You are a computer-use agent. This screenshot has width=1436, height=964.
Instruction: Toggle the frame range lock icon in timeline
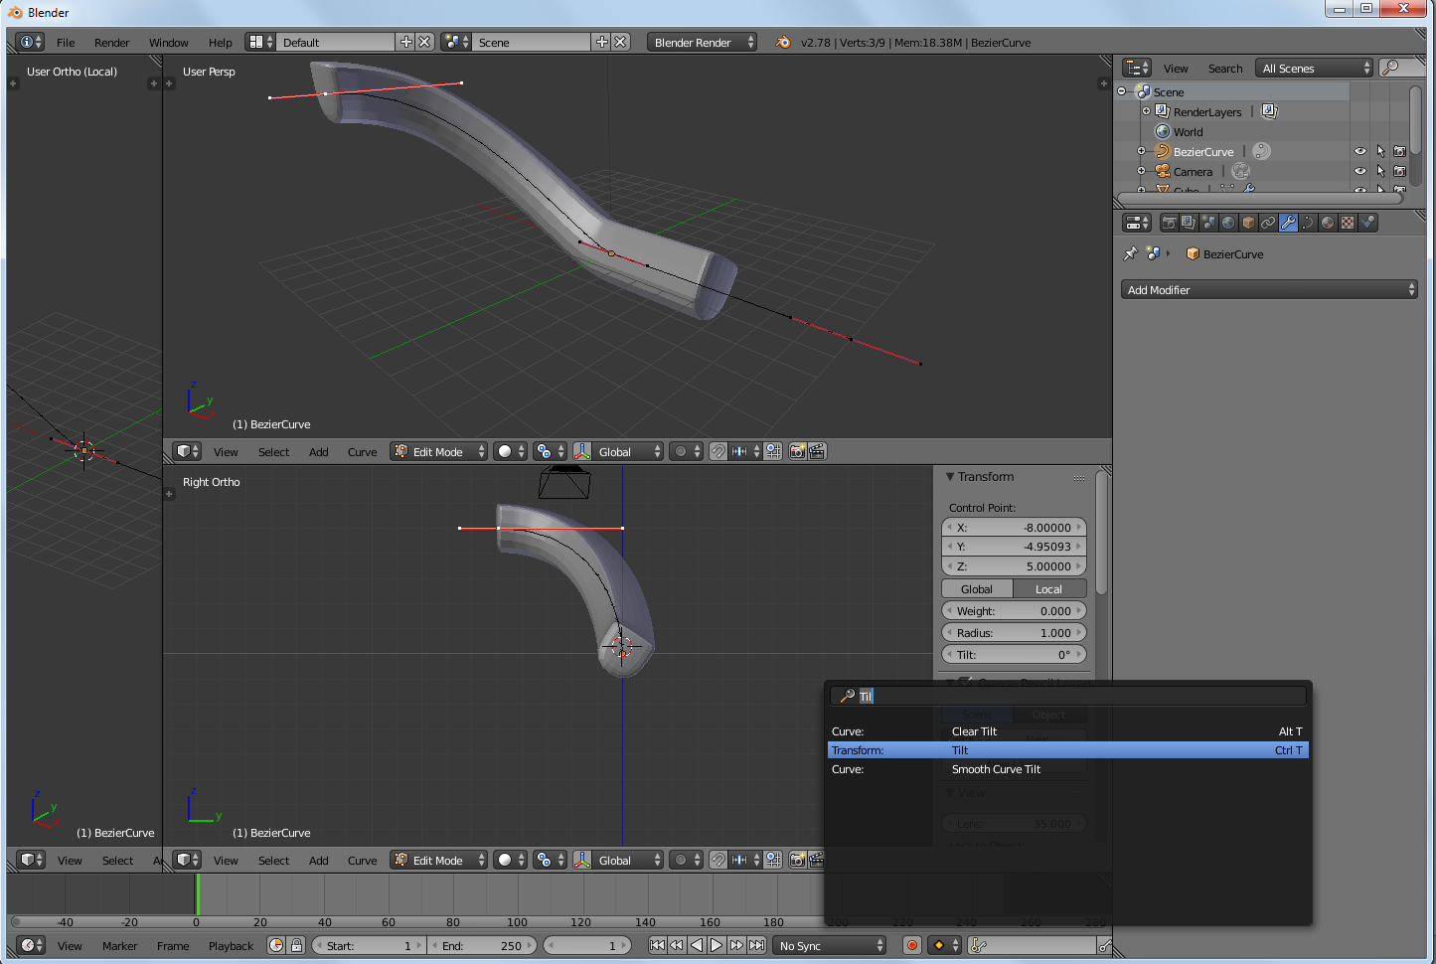click(296, 945)
